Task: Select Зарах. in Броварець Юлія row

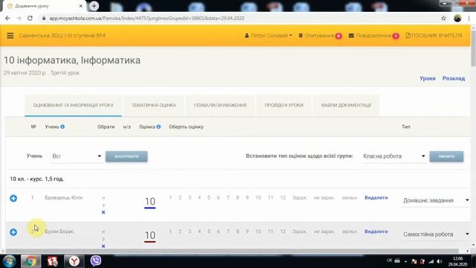Action: point(299,197)
